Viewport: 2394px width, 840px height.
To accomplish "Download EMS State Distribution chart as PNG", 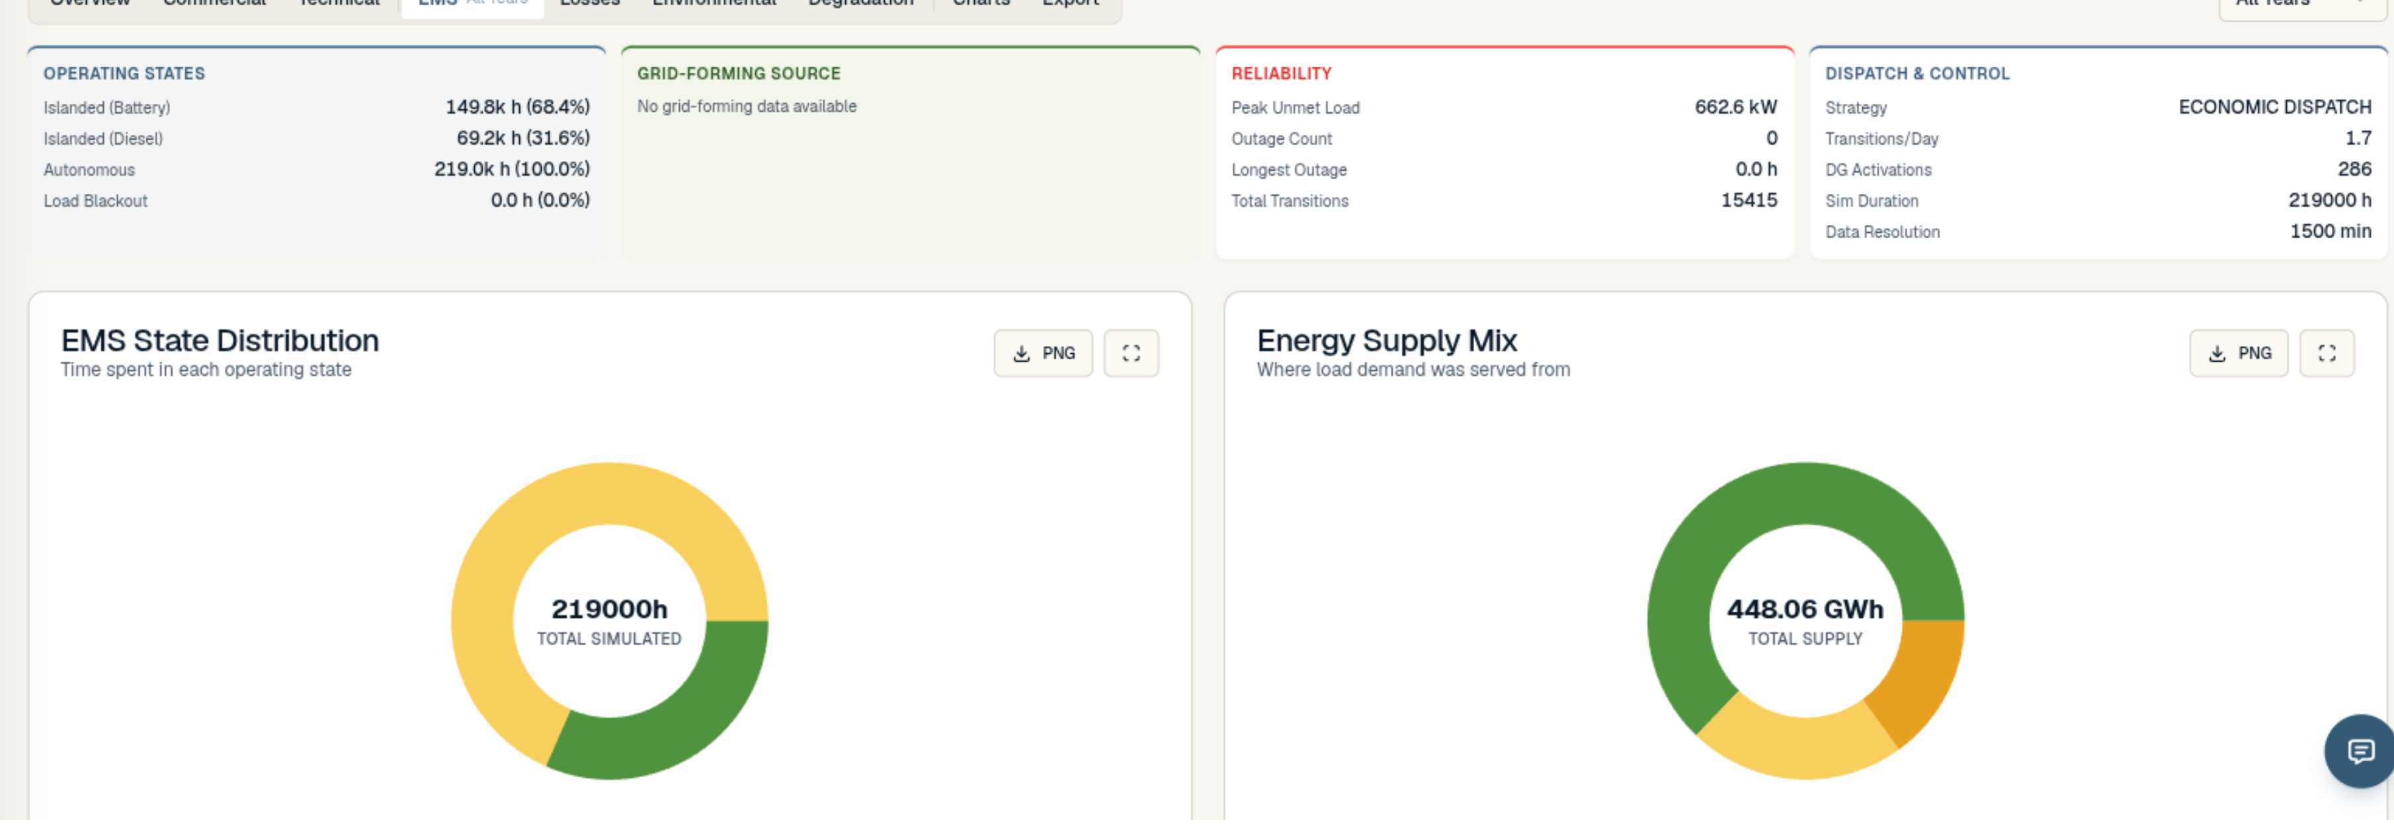I will [x=1043, y=353].
